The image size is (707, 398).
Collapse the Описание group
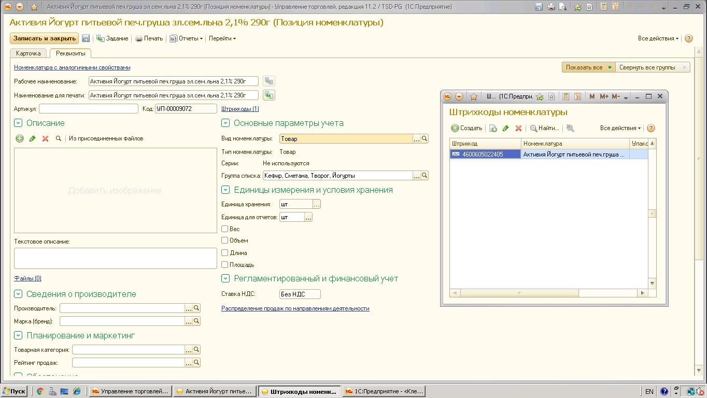18,123
